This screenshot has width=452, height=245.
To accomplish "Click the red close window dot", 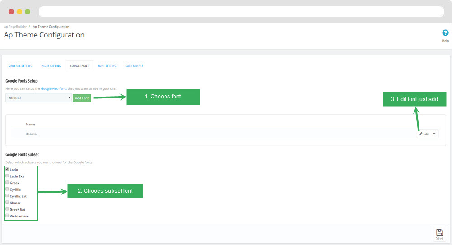I will (x=11, y=12).
